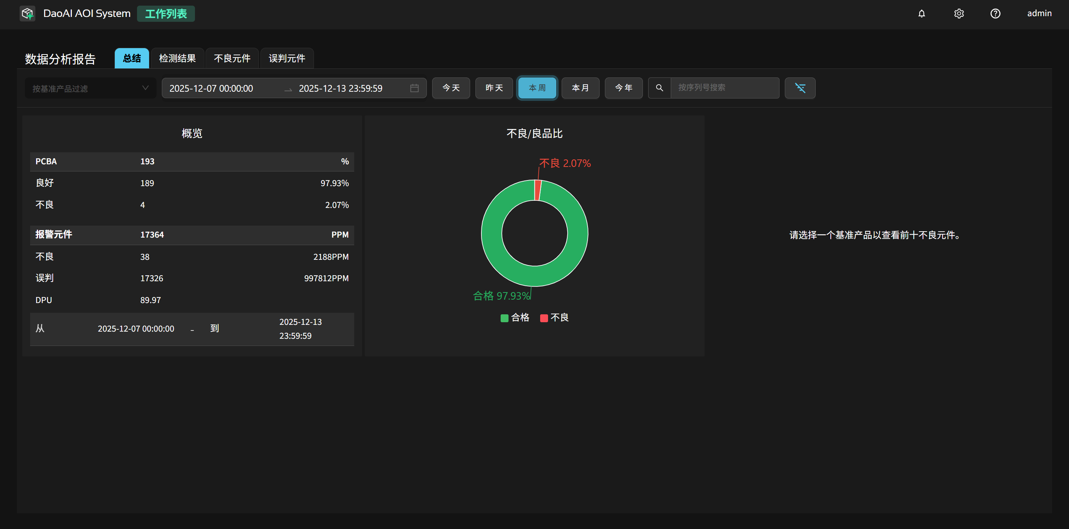
Task: Open start date 2025-12-07 picker
Action: [x=211, y=89]
